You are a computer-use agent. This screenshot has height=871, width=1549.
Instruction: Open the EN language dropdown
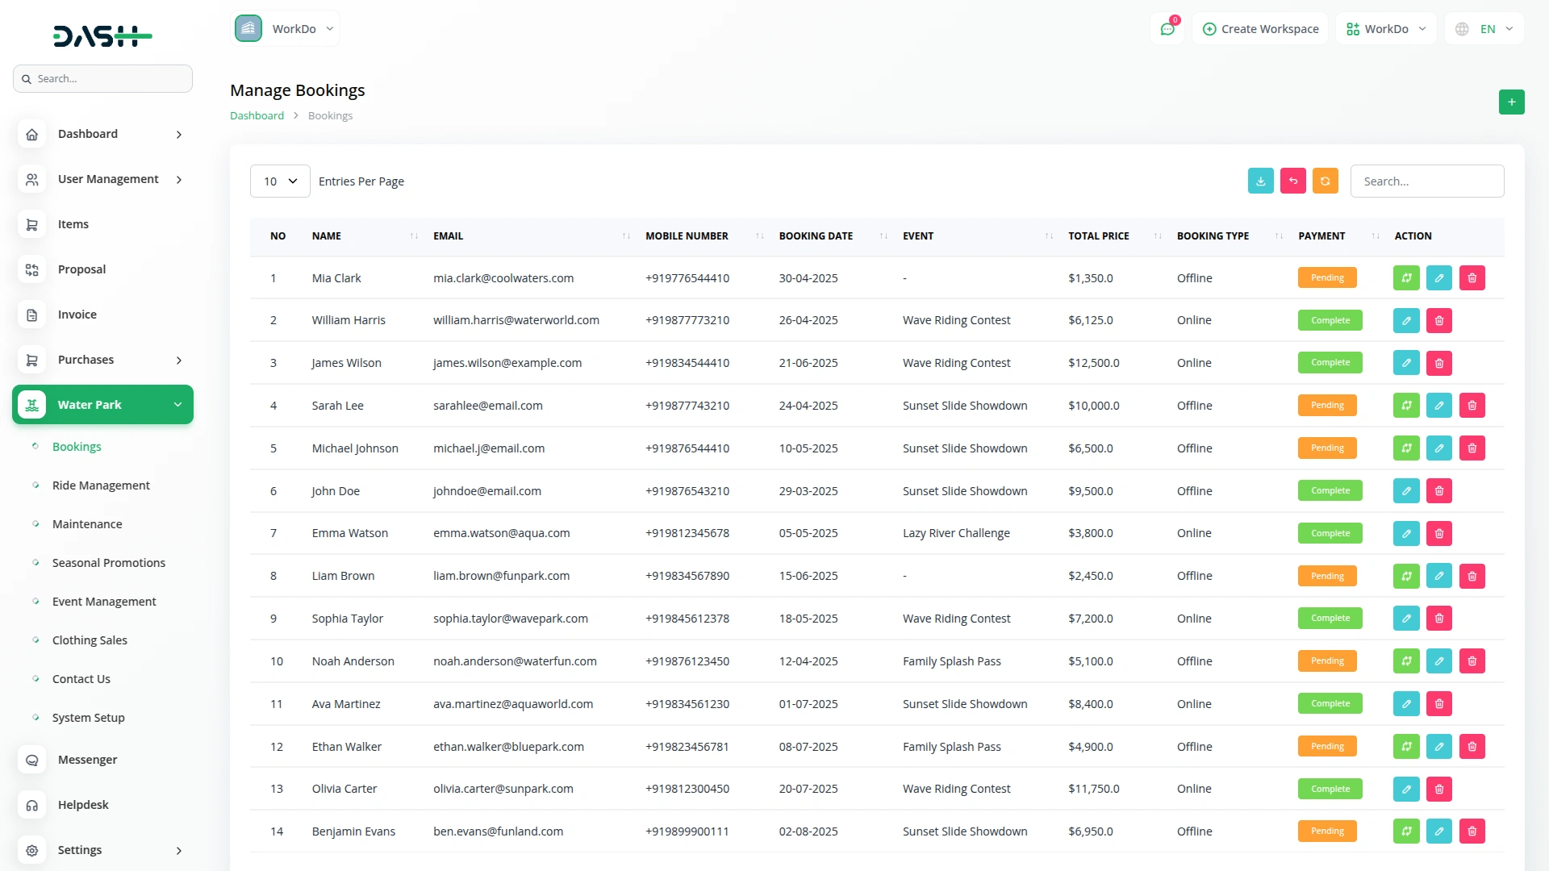coord(1485,29)
